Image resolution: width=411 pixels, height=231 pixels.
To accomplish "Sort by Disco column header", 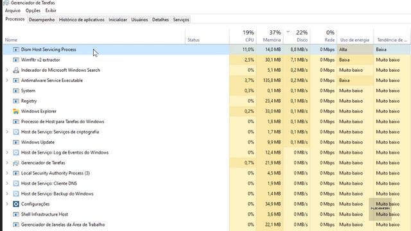I will tap(297, 36).
